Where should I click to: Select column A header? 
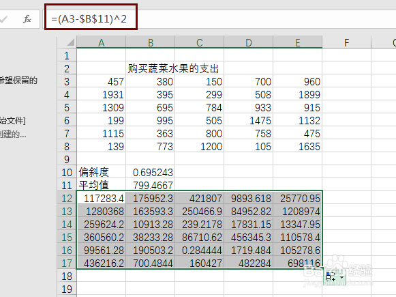[x=102, y=42]
